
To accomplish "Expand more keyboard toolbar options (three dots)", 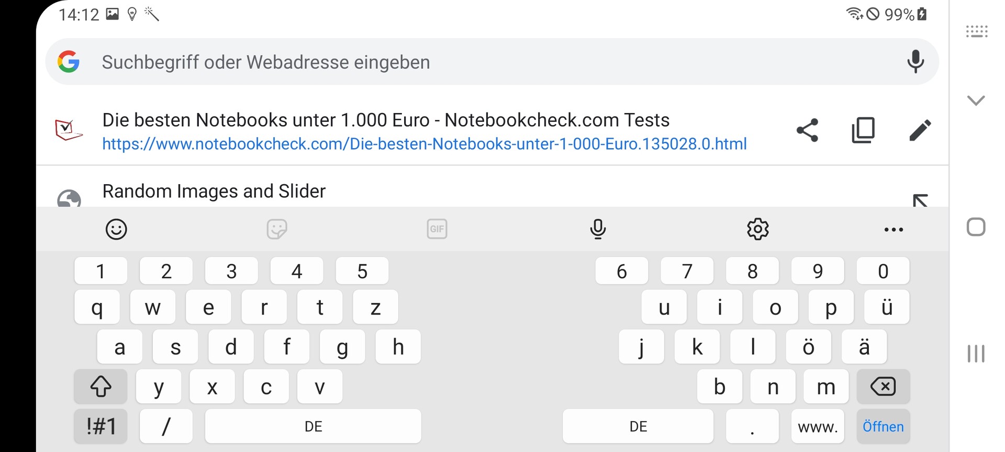I will [x=893, y=230].
